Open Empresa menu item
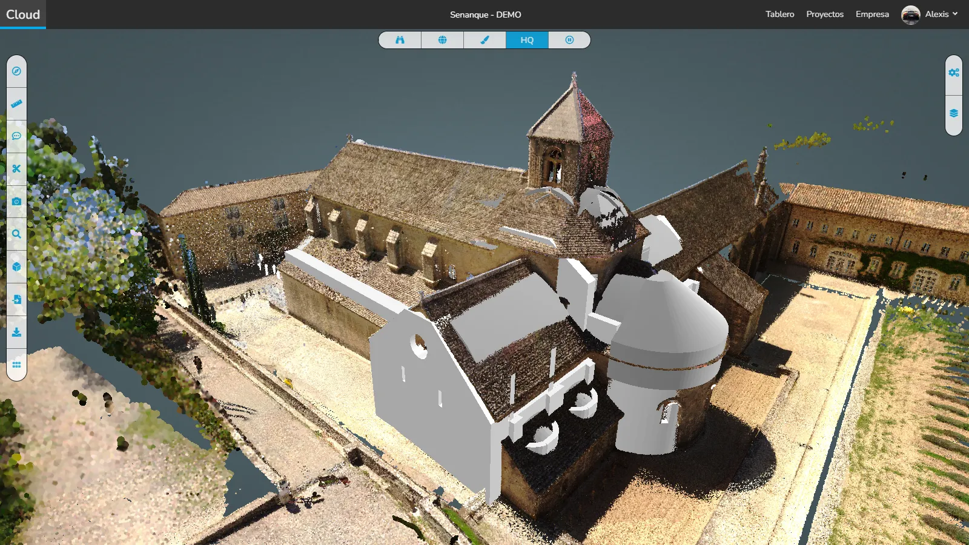The height and width of the screenshot is (545, 969). [x=872, y=14]
